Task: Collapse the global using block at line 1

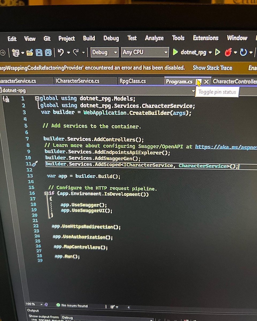Action: tap(37, 98)
